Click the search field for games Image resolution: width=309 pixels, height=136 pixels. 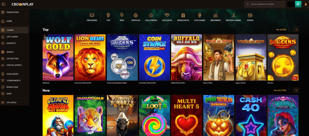tap(265, 4)
